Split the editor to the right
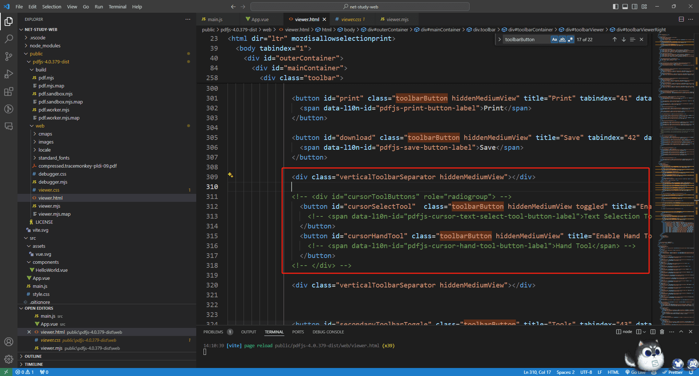 681,19
